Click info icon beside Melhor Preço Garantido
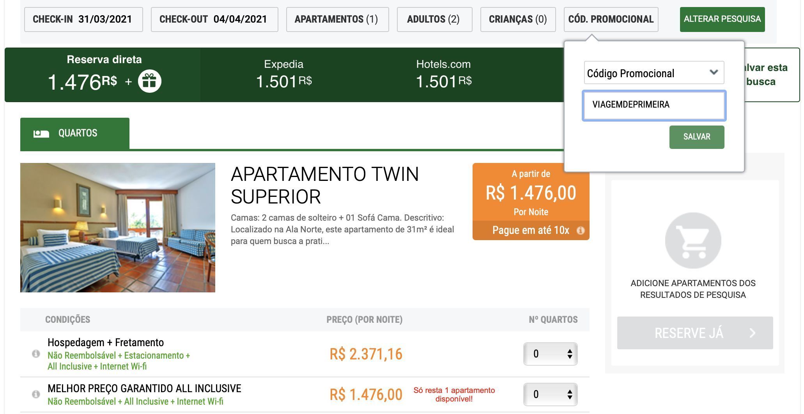The height and width of the screenshot is (414, 804). (x=36, y=394)
